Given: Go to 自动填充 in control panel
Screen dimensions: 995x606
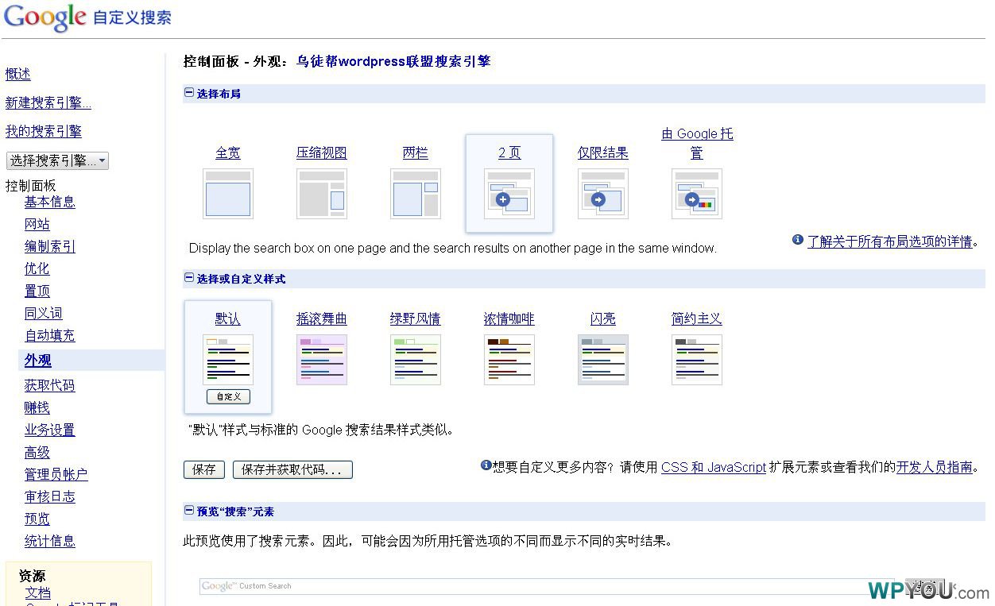Looking at the screenshot, I should [x=50, y=335].
